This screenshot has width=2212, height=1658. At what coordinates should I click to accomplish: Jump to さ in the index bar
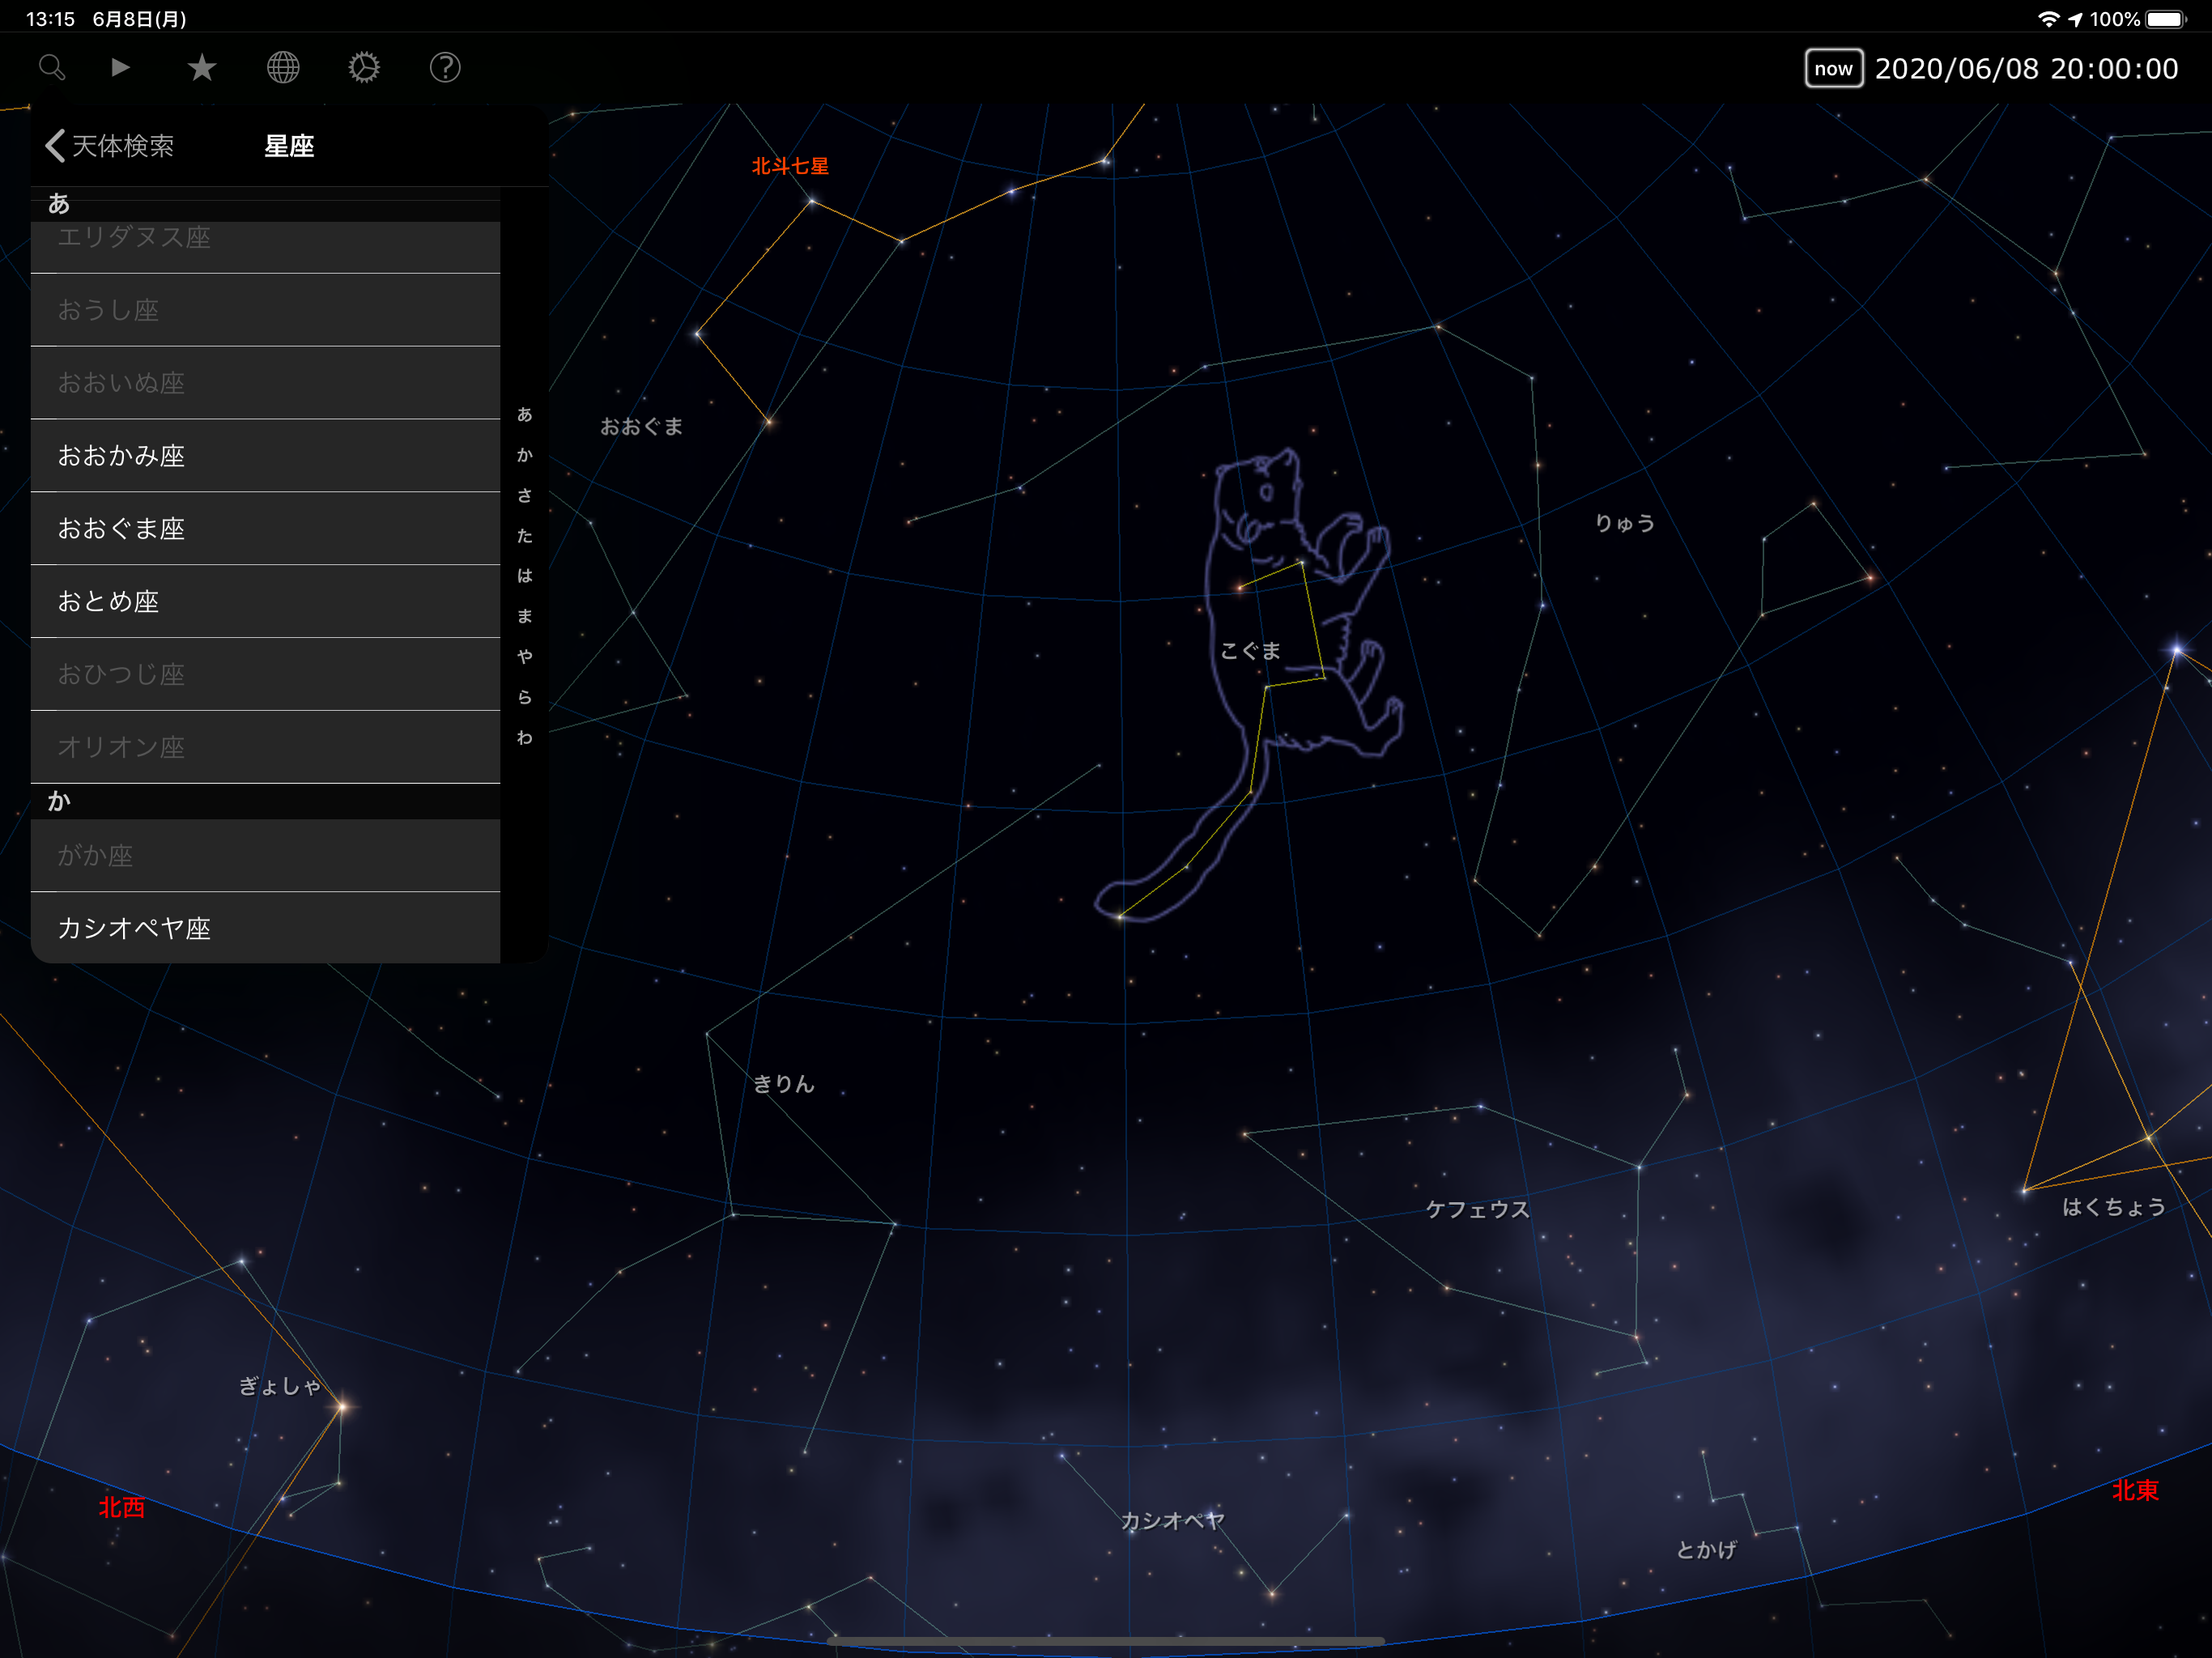tap(525, 496)
